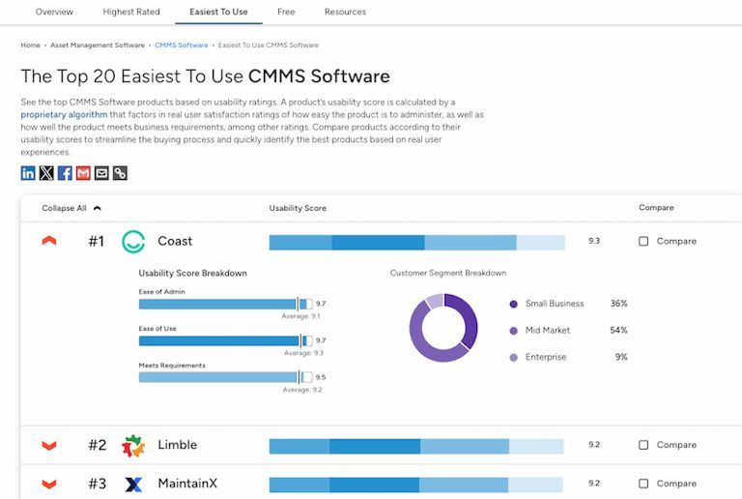
Task: Click the MaintainX logo
Action: coord(133,484)
